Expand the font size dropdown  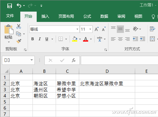point(90,29)
